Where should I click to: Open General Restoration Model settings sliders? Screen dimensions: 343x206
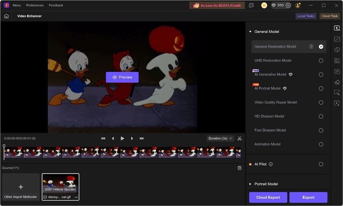pyautogui.click(x=311, y=47)
